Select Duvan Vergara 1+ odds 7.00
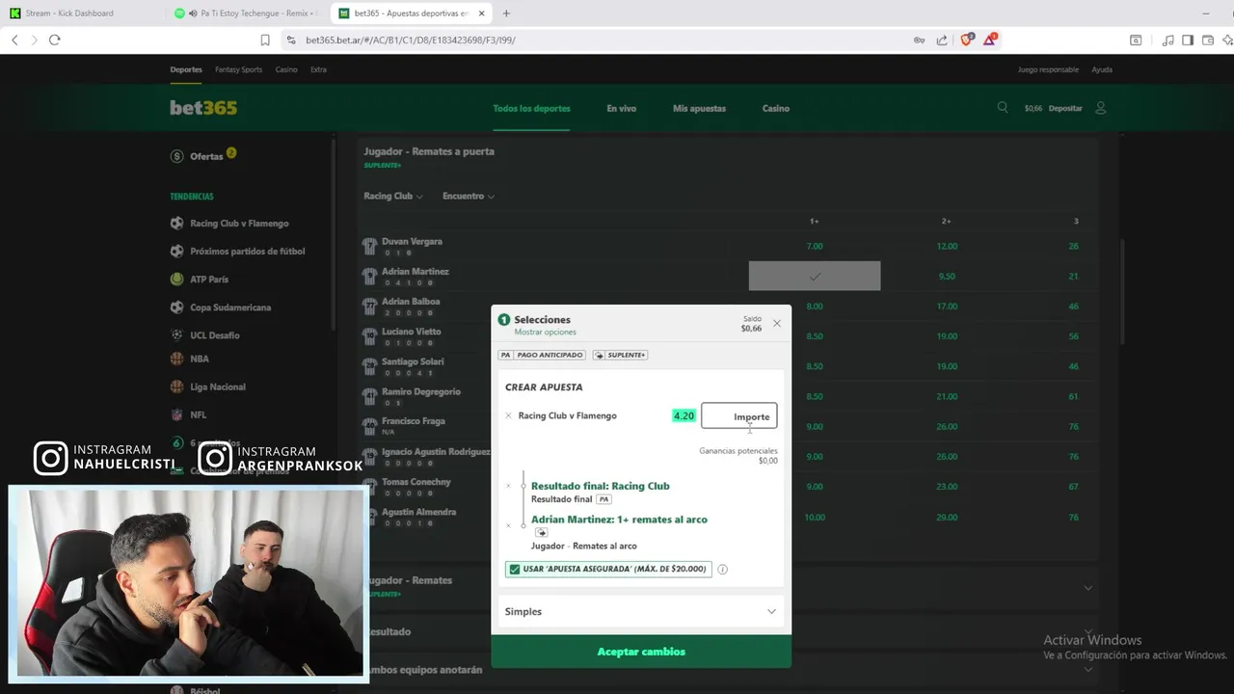The image size is (1234, 694). (815, 246)
